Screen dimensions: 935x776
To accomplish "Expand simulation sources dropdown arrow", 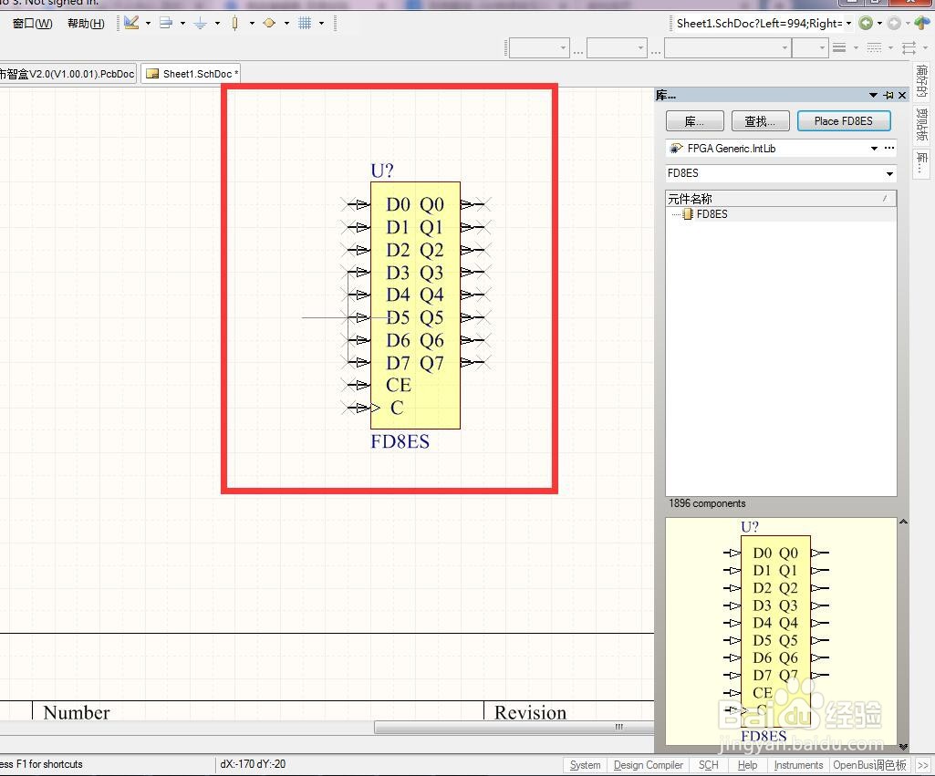I will point(286,23).
